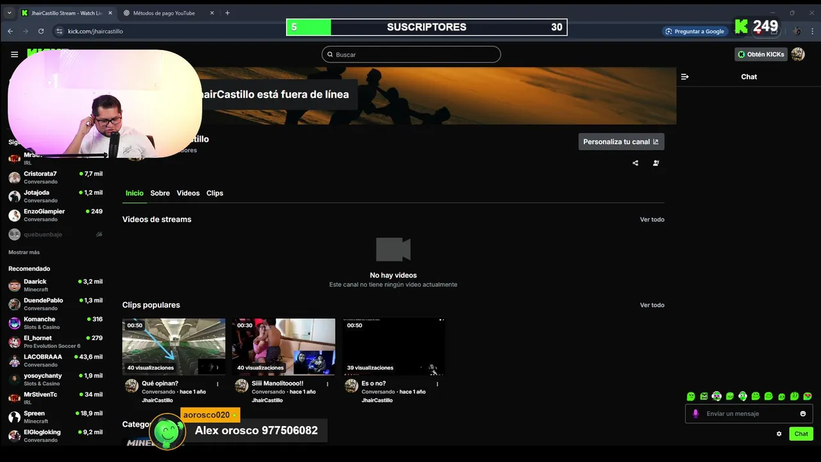This screenshot has width=821, height=462.
Task: Click the purple microphone icon in chat input
Action: (x=696, y=414)
